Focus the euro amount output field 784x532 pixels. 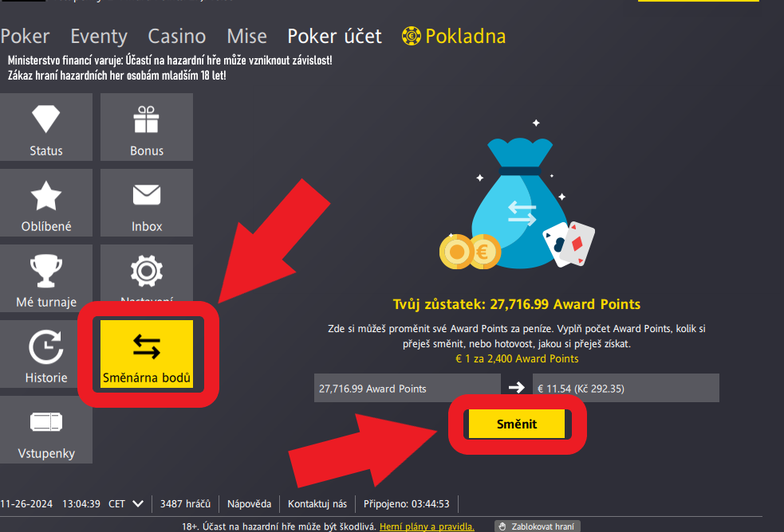click(x=626, y=389)
